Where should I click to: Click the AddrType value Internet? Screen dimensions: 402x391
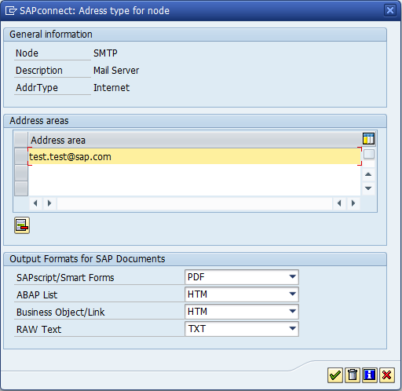pyautogui.click(x=111, y=88)
